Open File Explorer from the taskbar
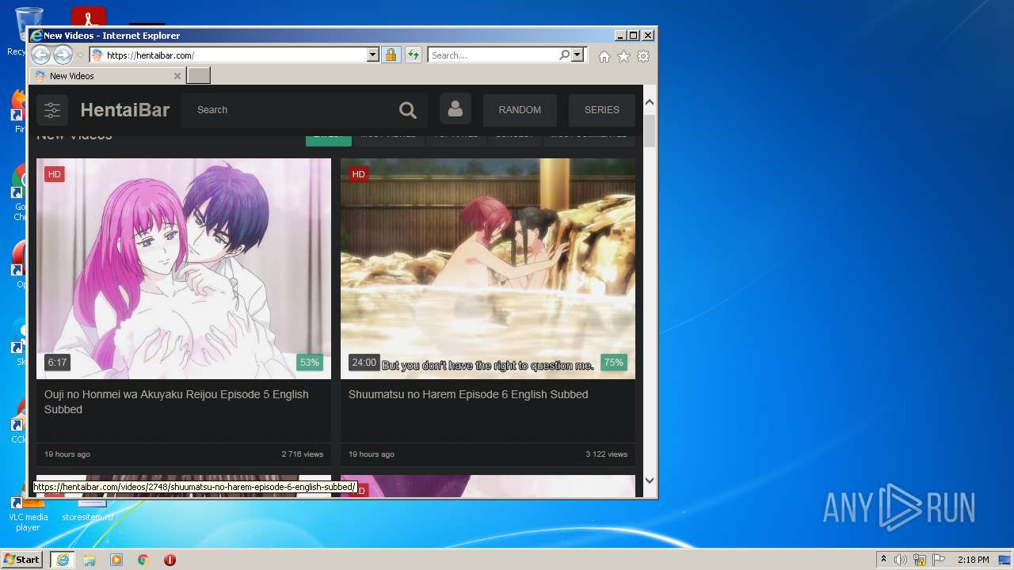The width and height of the screenshot is (1014, 570). (90, 560)
